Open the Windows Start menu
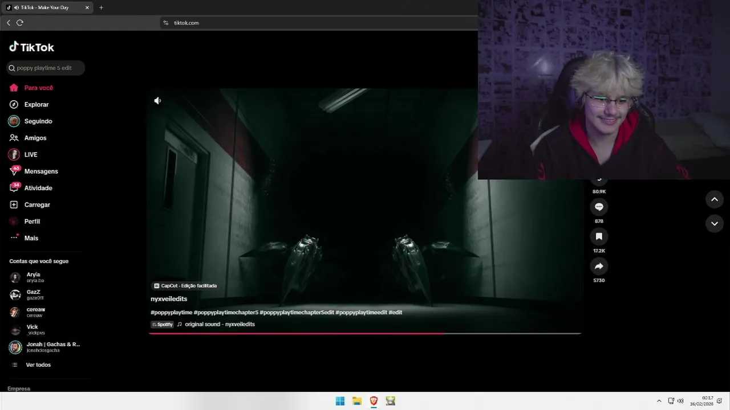 340,401
